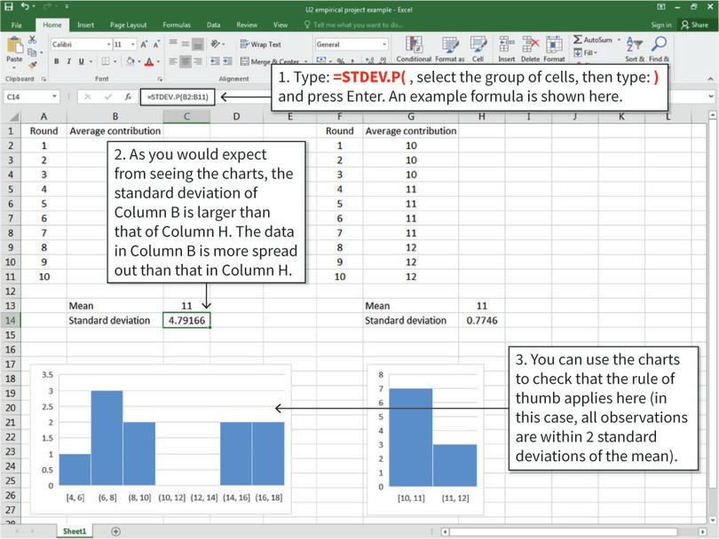Click the AutoSum icon

click(x=579, y=40)
